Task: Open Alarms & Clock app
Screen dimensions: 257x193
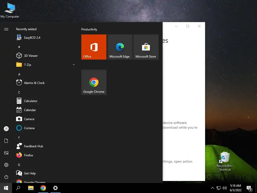Action: pos(46,83)
